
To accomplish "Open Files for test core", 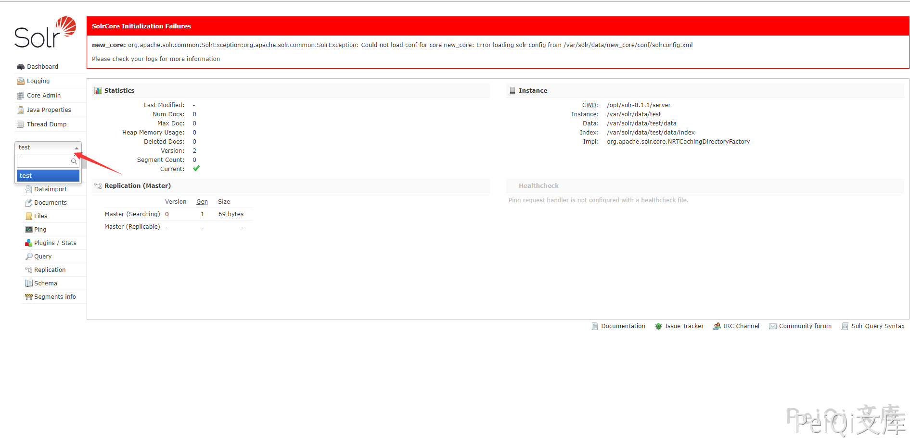I will pos(40,216).
